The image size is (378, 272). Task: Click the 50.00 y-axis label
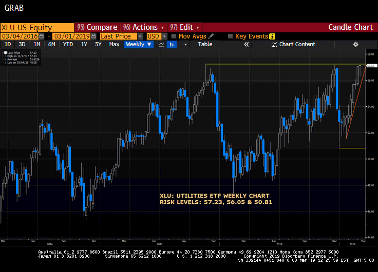click(x=370, y=159)
